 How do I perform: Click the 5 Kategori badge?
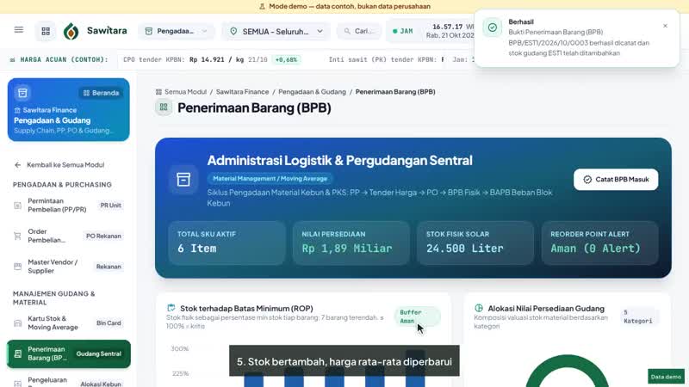click(x=638, y=316)
